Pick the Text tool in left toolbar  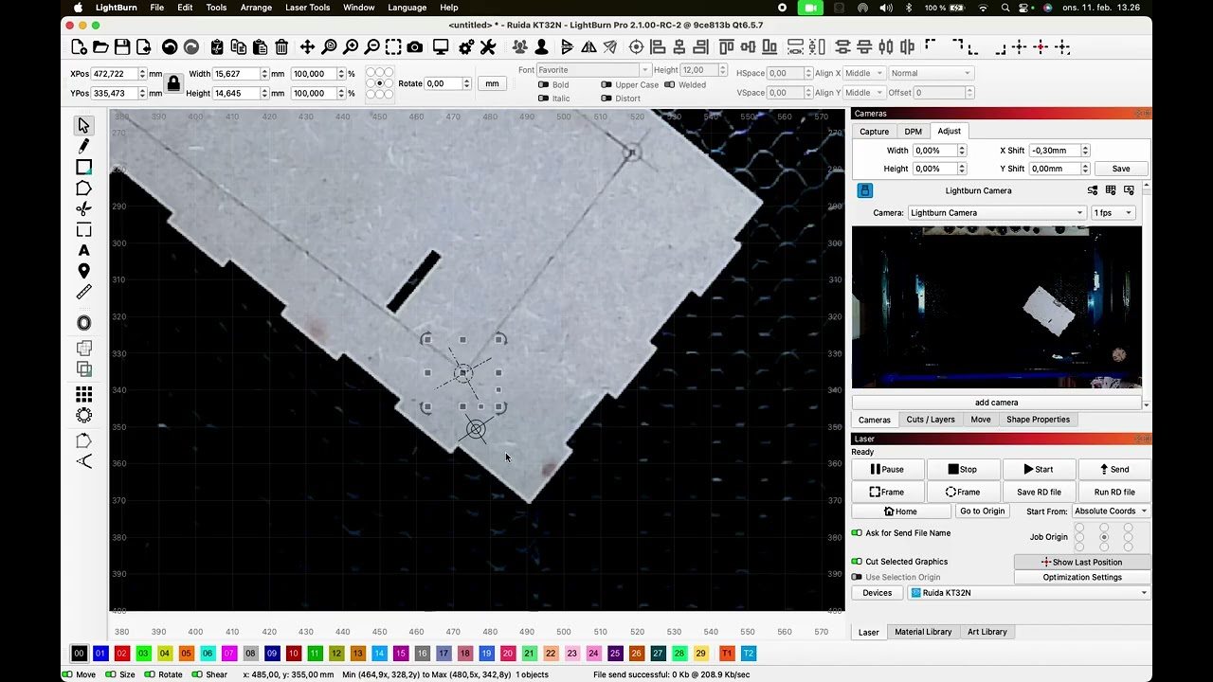[83, 250]
